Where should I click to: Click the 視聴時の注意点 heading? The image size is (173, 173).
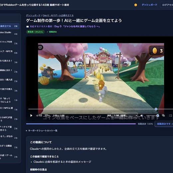[x=38, y=170]
